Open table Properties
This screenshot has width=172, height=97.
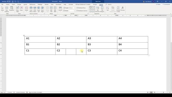click(12, 9)
